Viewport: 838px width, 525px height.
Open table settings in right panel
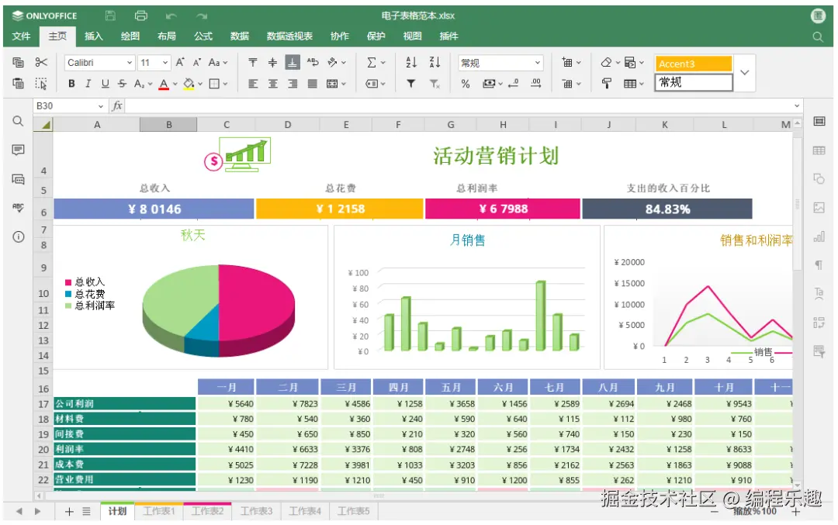pos(819,150)
